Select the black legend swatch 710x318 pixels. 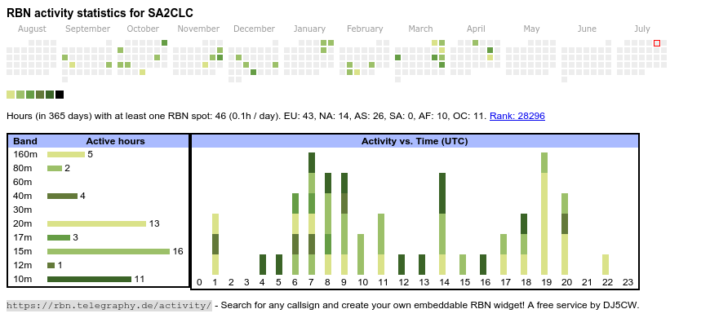pyautogui.click(x=60, y=95)
